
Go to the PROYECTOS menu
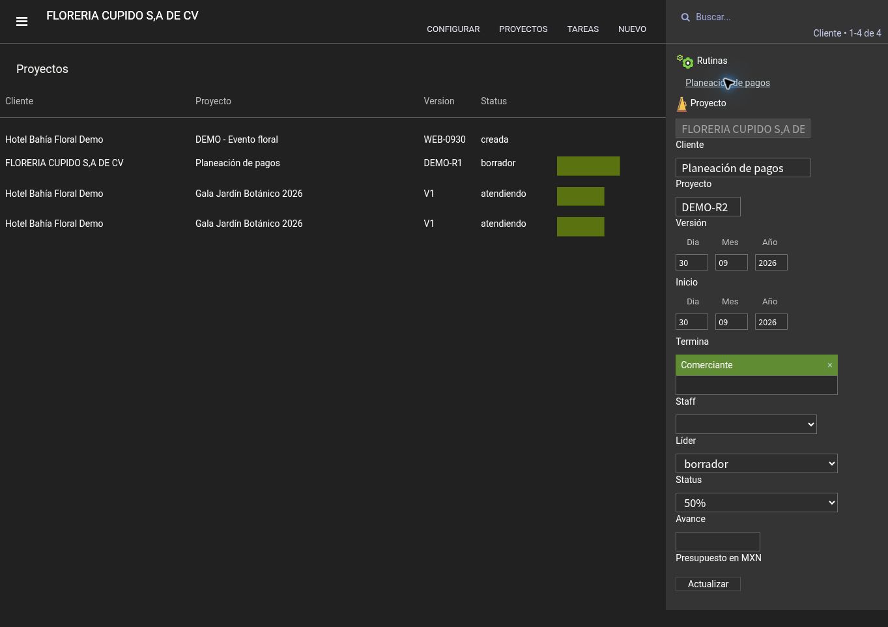pyautogui.click(x=523, y=29)
